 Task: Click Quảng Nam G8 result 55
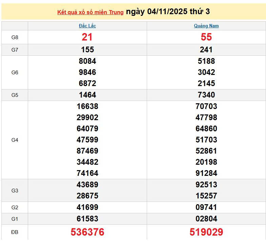206,37
